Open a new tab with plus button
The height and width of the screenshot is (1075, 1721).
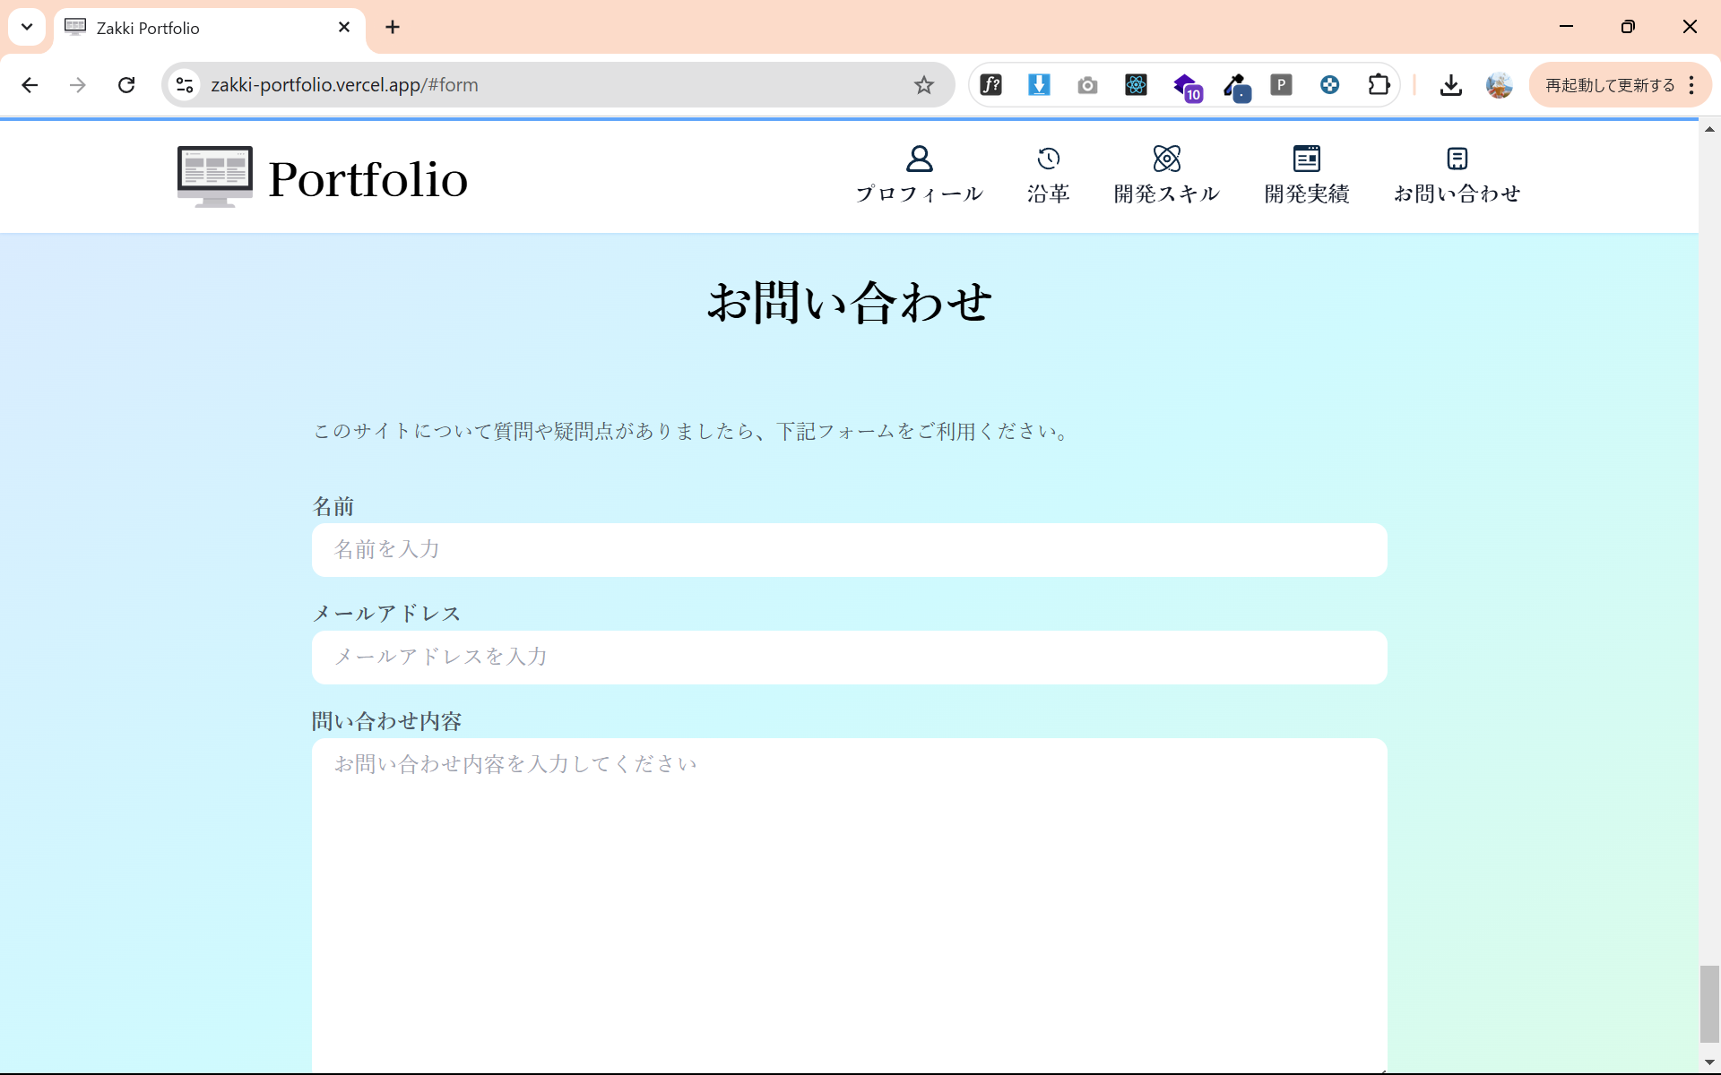[x=393, y=27]
